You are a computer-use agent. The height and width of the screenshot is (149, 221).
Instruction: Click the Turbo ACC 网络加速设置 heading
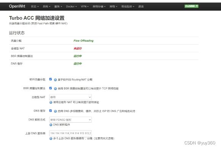(37, 18)
